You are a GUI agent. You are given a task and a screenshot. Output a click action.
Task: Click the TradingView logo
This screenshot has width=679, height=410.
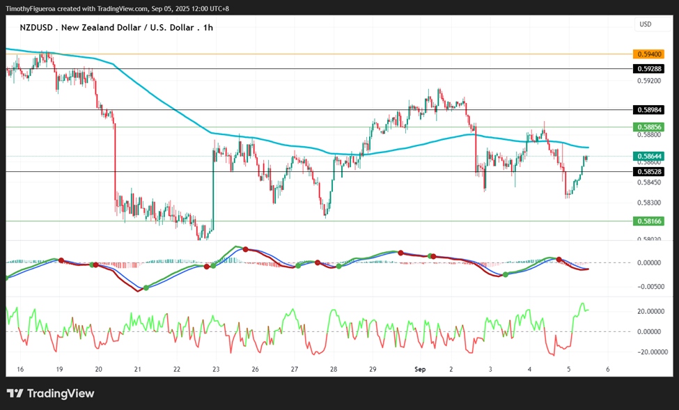51,393
